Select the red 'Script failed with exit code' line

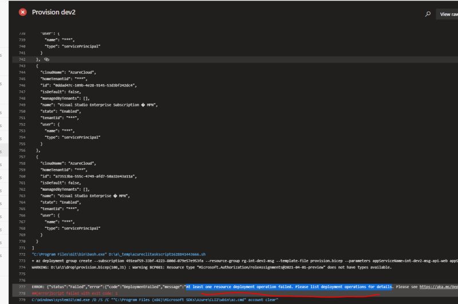[x=75, y=293]
